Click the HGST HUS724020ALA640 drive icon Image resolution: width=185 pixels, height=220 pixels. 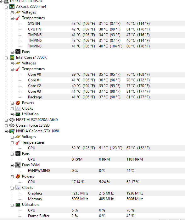12,120
